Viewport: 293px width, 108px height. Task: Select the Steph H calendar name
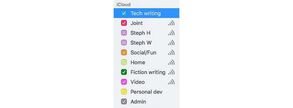(x=140, y=33)
